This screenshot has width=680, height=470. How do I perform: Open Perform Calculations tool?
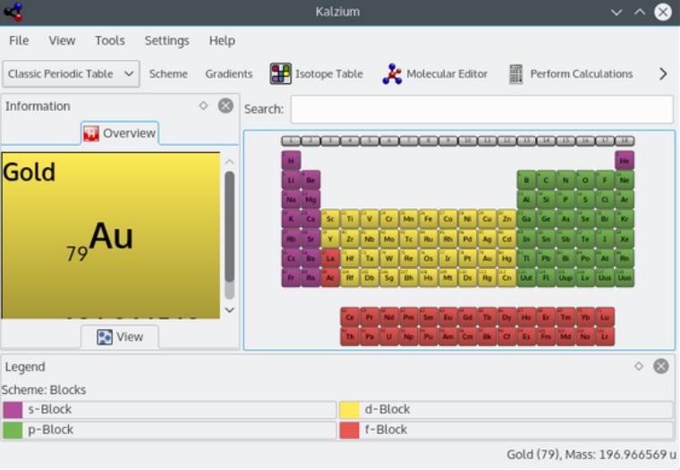coord(571,73)
